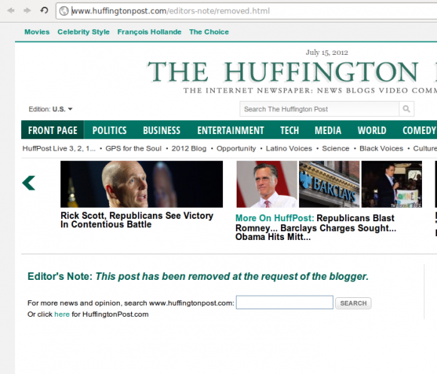Follow the 'here' link to HuffingtonPost.com

point(62,315)
